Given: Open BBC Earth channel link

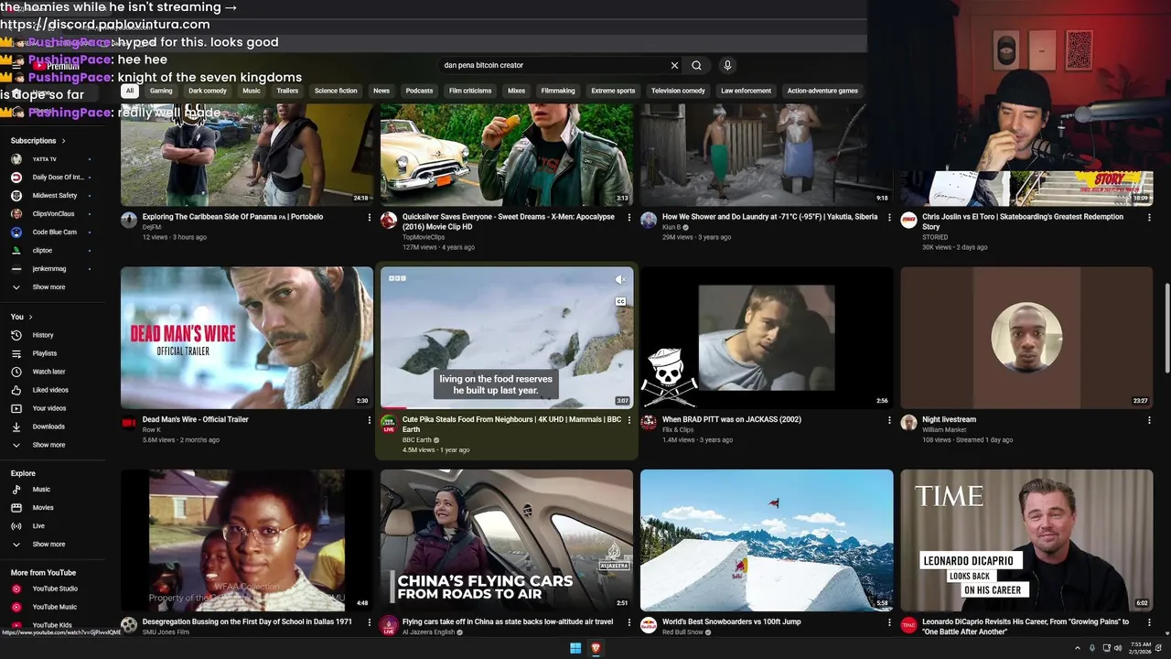Looking at the screenshot, I should (x=417, y=440).
